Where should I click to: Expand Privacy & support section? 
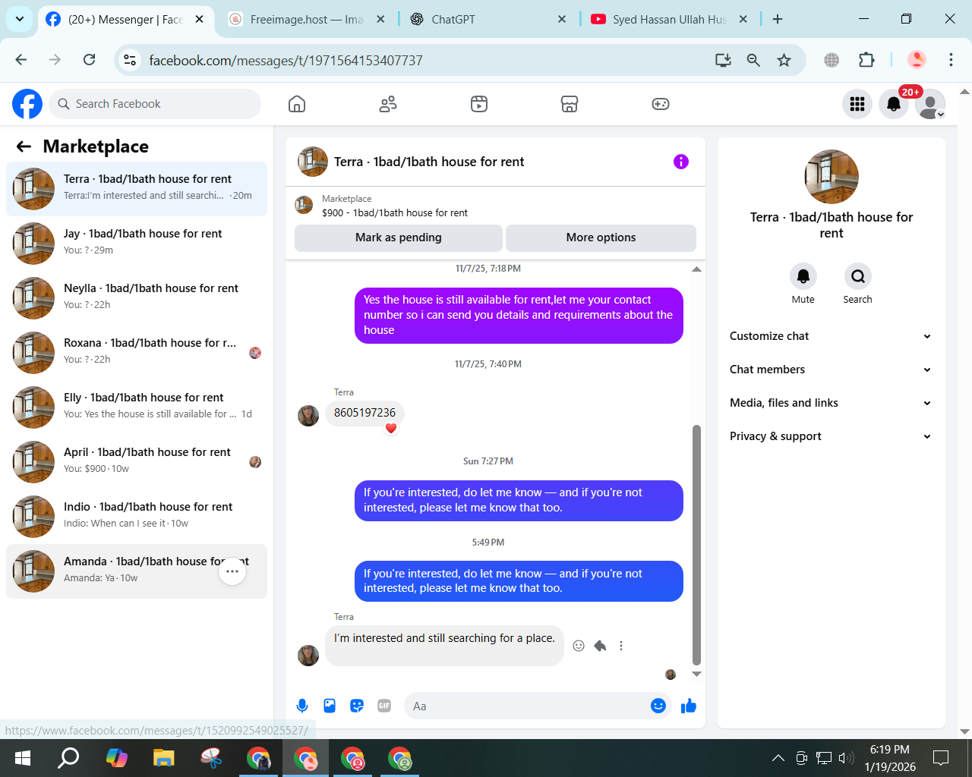(x=831, y=436)
